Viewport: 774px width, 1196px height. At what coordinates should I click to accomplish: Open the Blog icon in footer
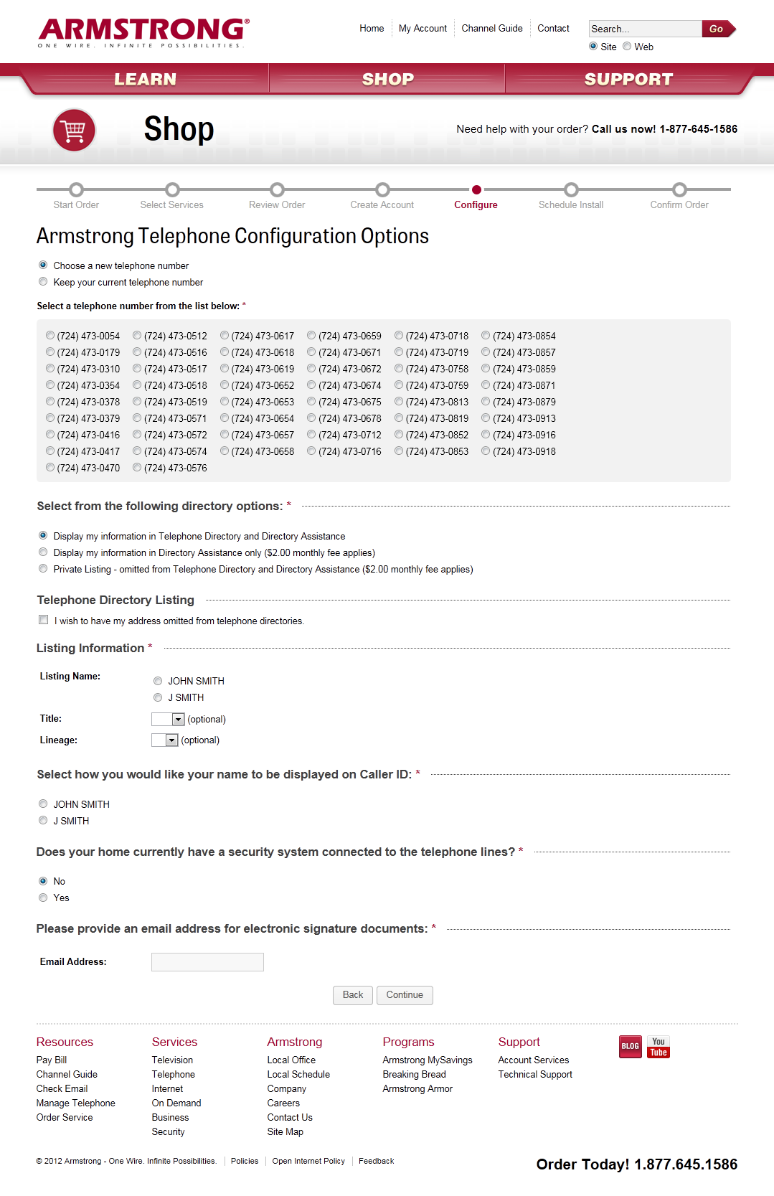(x=631, y=1047)
